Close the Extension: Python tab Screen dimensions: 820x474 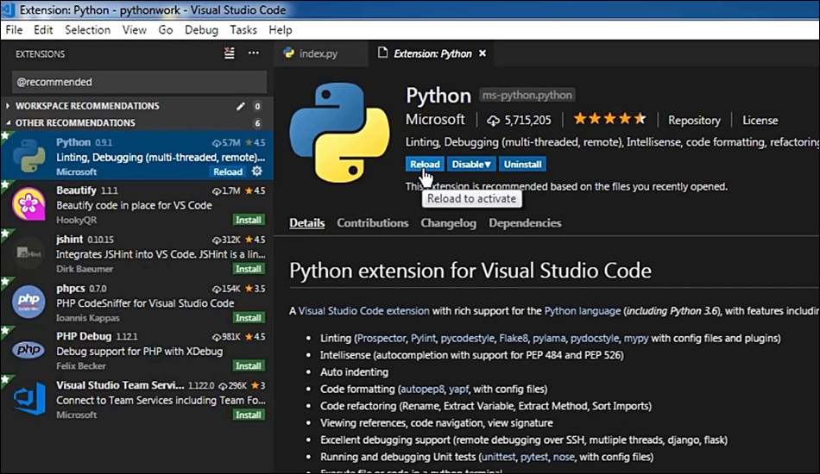483,53
